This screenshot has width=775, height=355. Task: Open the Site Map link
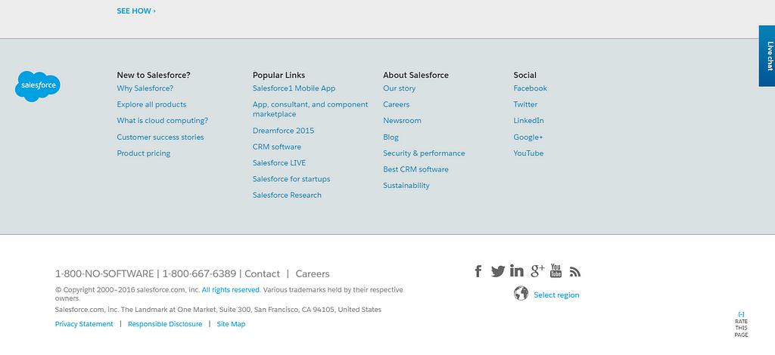(231, 324)
